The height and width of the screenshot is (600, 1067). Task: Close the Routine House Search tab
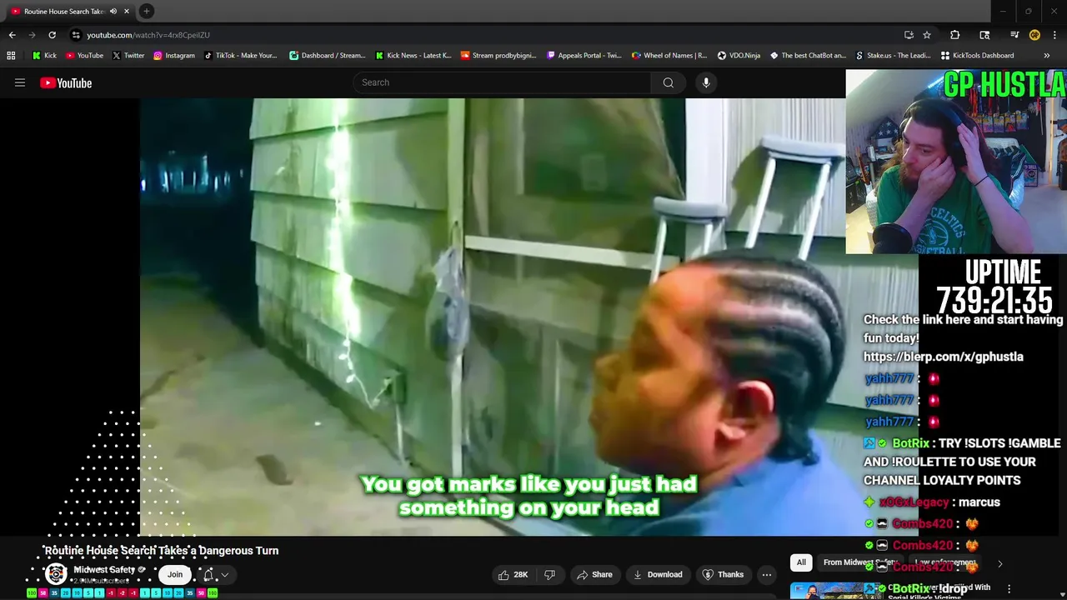point(127,11)
